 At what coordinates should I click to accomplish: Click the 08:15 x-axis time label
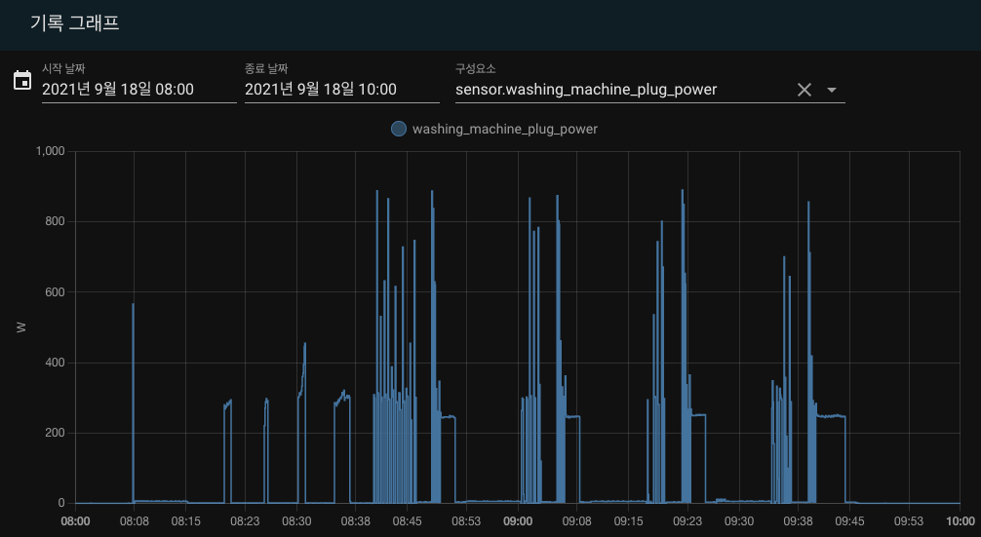[x=186, y=521]
